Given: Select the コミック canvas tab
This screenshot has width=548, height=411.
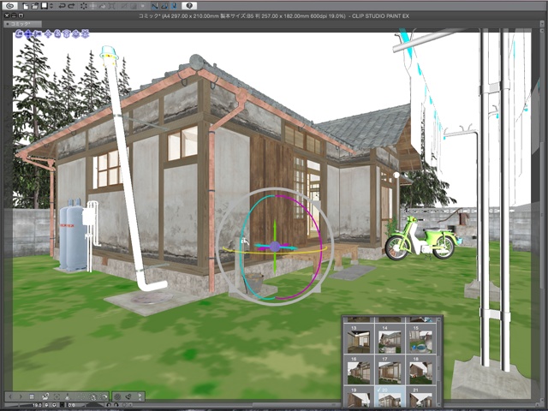Looking at the screenshot, I should (23, 24).
